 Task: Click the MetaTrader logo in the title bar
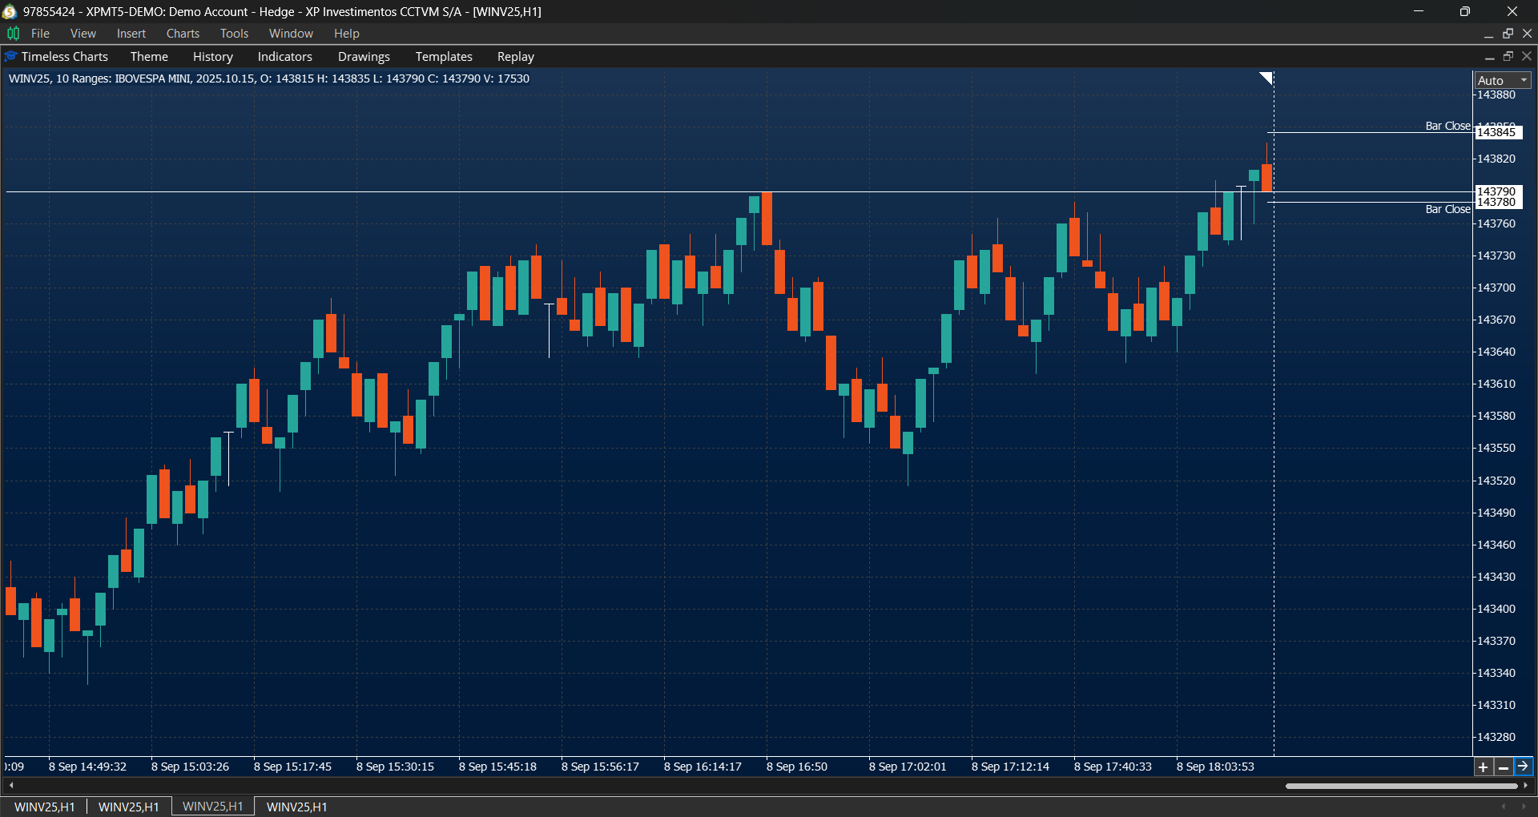(x=9, y=11)
